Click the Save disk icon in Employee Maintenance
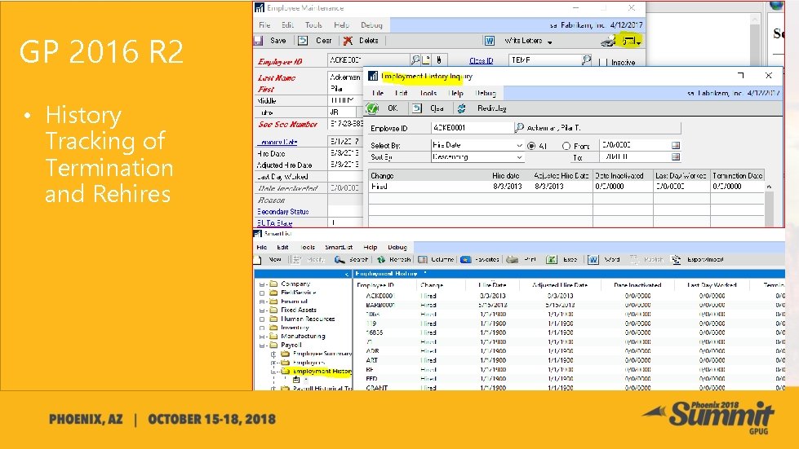Screen dimensions: 799x449 pos(259,41)
